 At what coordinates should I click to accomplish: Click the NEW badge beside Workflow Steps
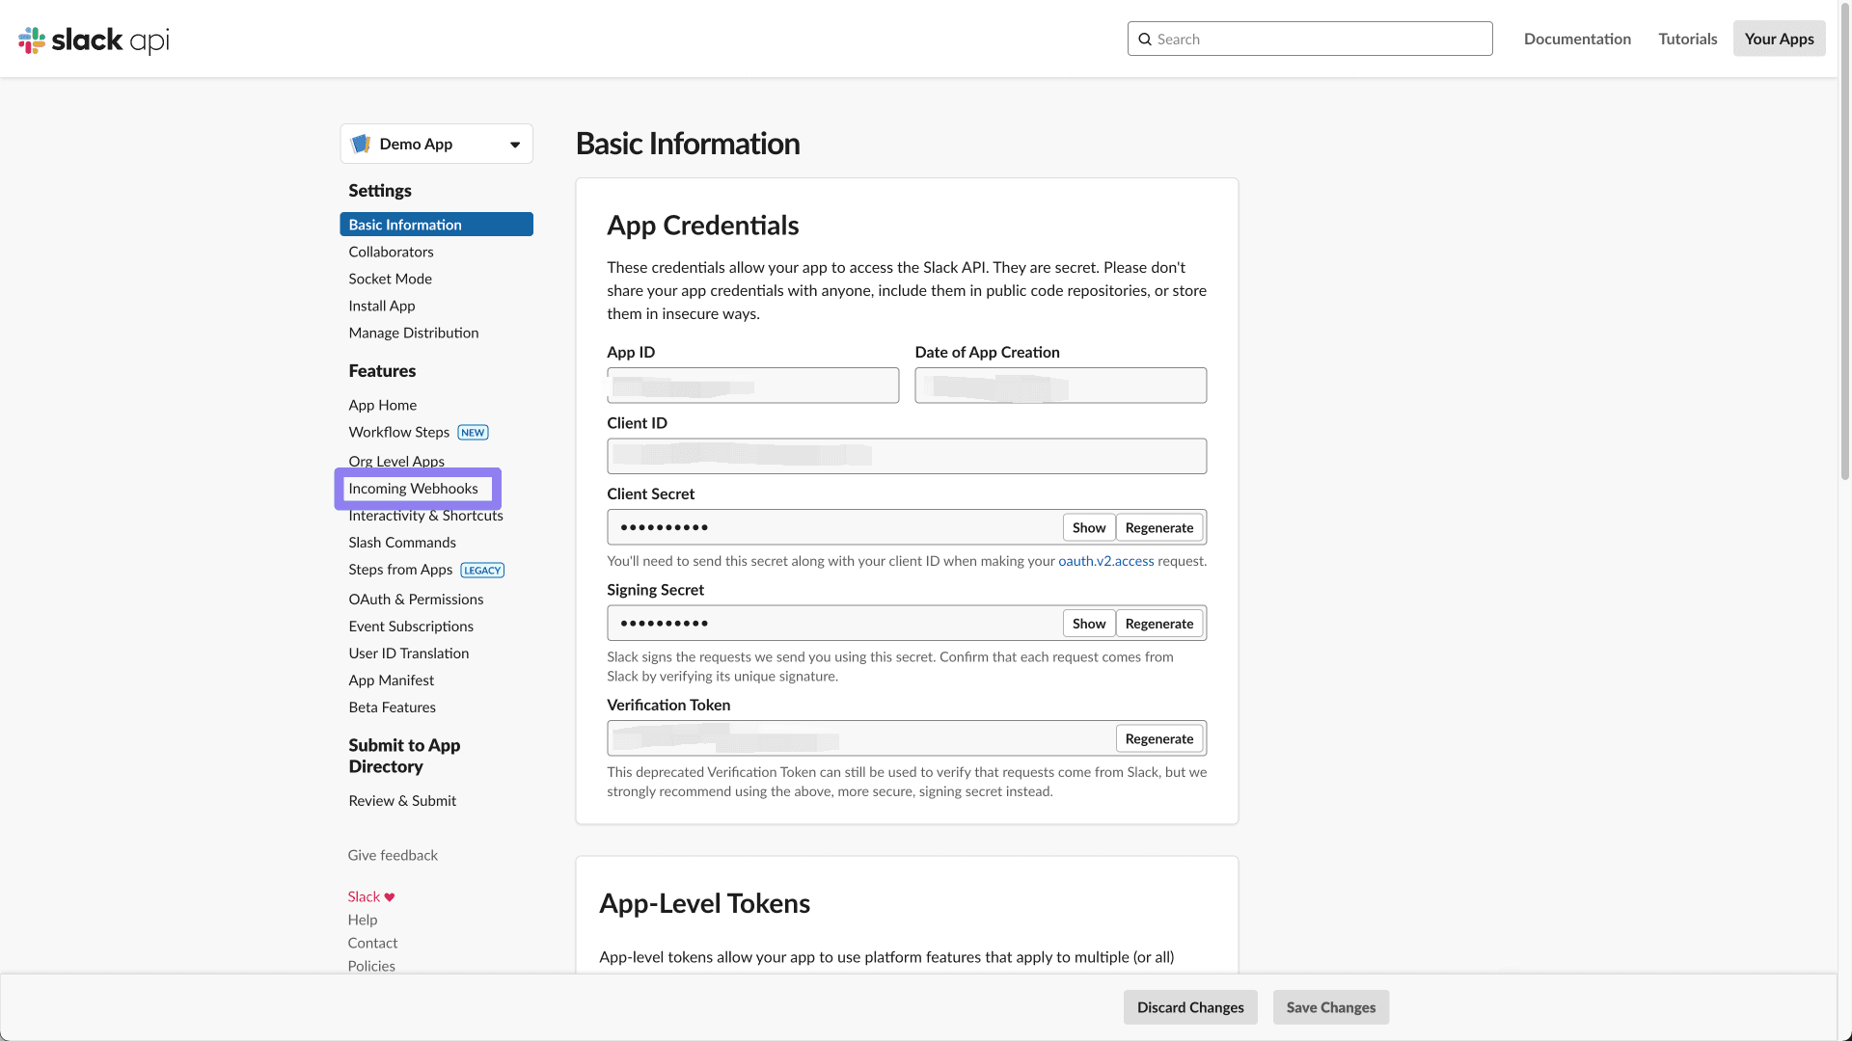pos(473,432)
